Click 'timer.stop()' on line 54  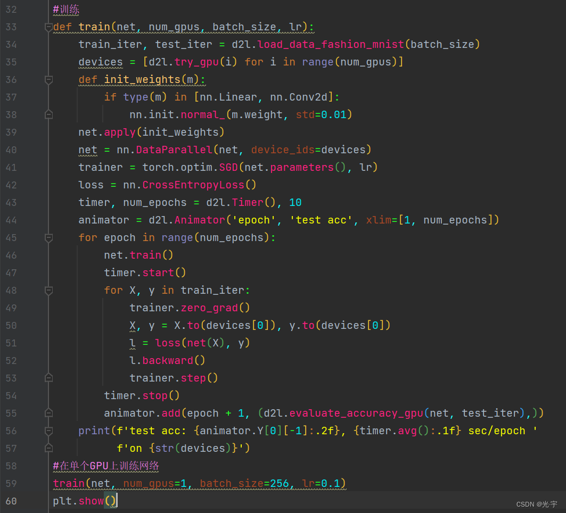pos(142,396)
